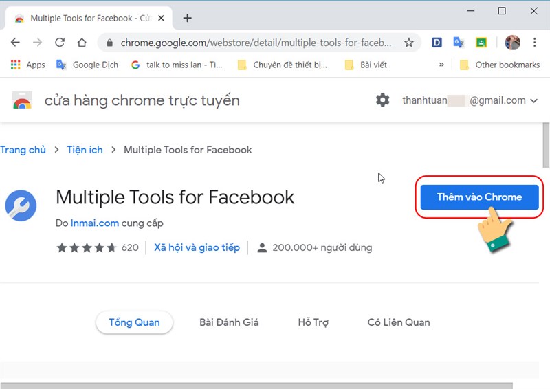550x389 pixels.
Task: Minimize the Chrome window
Action: pyautogui.click(x=471, y=11)
